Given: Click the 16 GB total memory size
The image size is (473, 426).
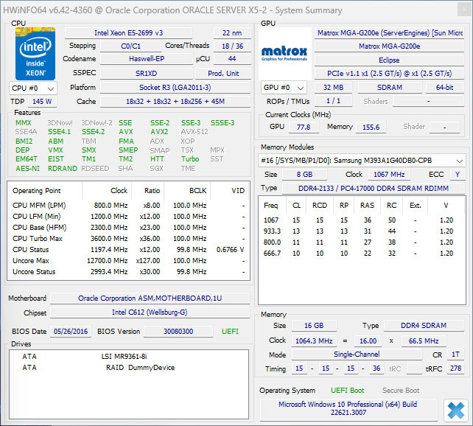Looking at the screenshot, I should [x=314, y=326].
